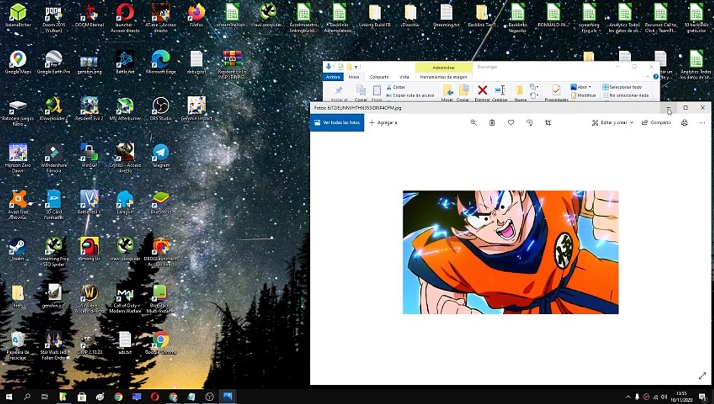The width and height of the screenshot is (714, 404).
Task: Open the three-dots more menu in Photos
Action: click(x=702, y=122)
